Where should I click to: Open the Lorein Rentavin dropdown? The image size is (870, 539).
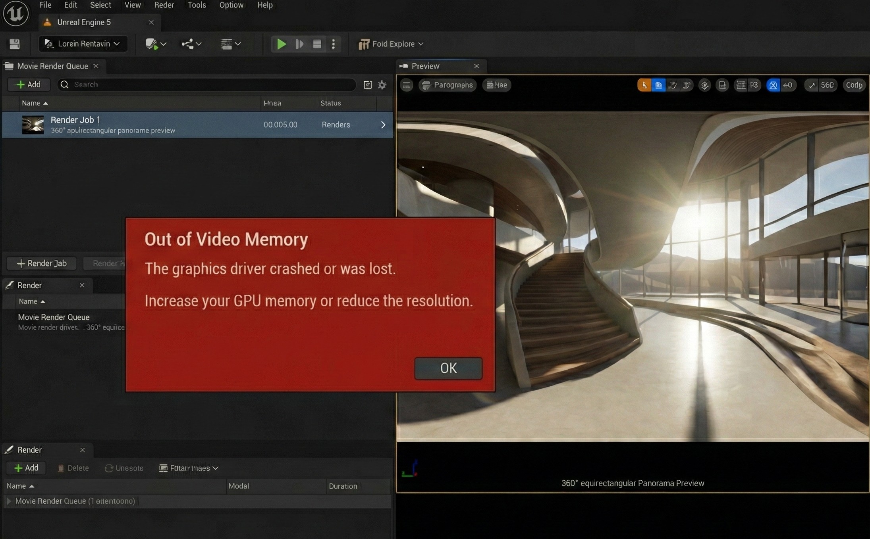pos(83,44)
